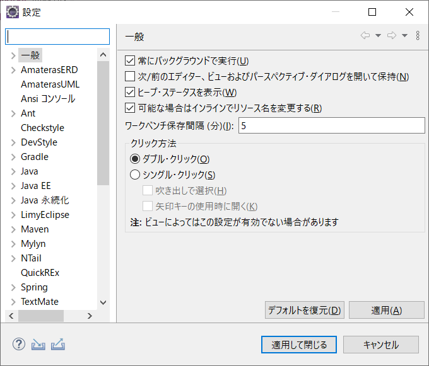Click the ワークベンチ保存間隔 input field

pyautogui.click(x=332, y=125)
